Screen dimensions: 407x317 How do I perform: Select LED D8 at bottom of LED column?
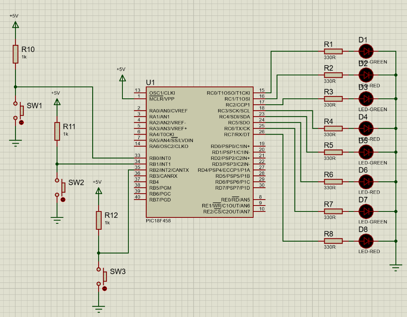coord(366,240)
